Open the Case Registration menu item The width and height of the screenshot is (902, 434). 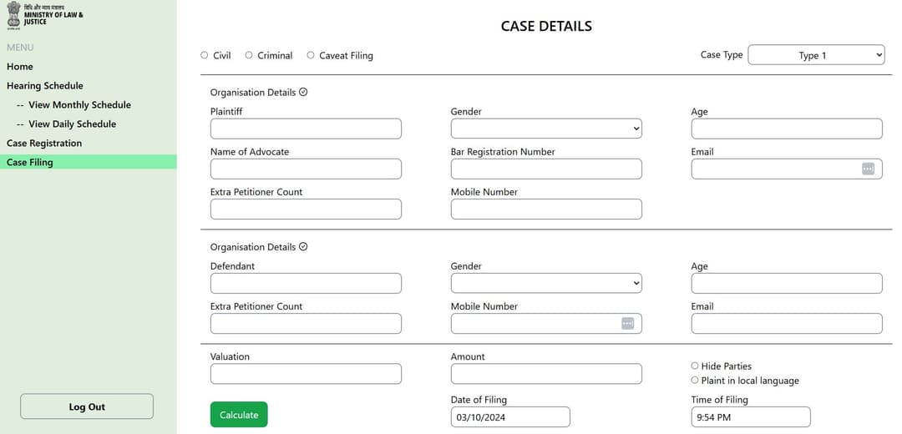click(44, 143)
